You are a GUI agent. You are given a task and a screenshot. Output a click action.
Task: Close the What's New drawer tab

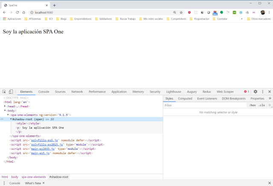(x=44, y=183)
